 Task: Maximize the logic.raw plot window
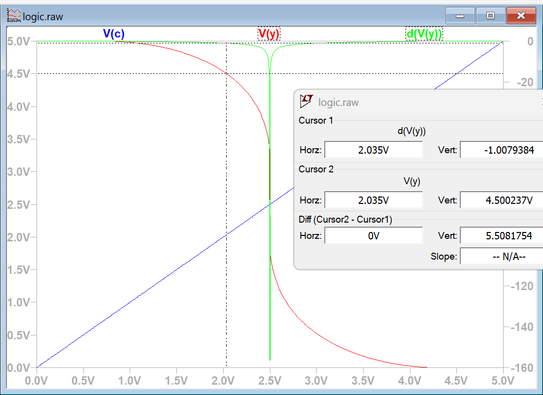490,16
